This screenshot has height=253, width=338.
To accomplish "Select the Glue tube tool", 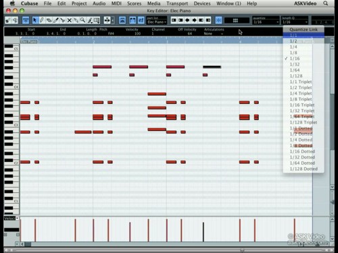I will [x=76, y=20].
